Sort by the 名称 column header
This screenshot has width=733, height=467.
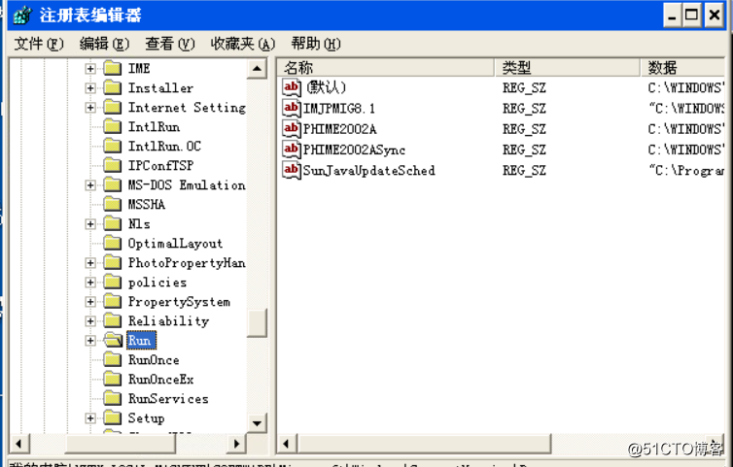tap(386, 67)
